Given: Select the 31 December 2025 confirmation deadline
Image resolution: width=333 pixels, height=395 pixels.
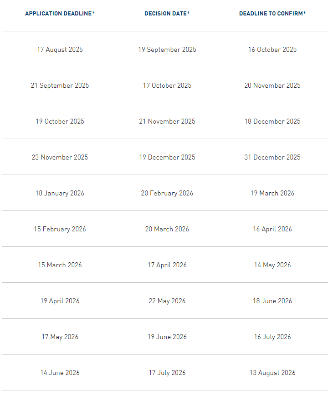Looking at the screenshot, I should [272, 157].
